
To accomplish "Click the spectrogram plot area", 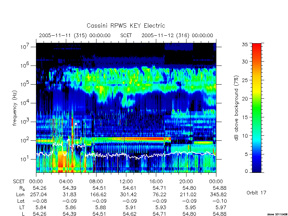I will pos(126,108).
